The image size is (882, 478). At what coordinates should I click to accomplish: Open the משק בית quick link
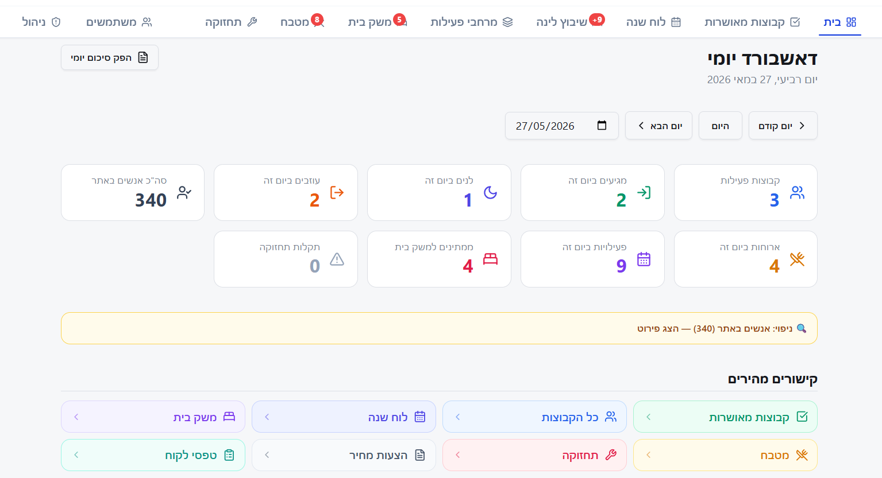click(x=153, y=417)
